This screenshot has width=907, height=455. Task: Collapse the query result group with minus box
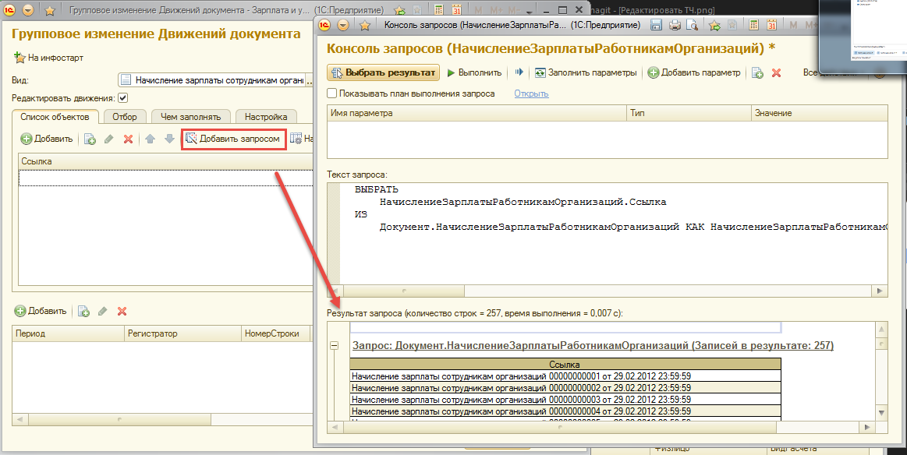pos(335,345)
